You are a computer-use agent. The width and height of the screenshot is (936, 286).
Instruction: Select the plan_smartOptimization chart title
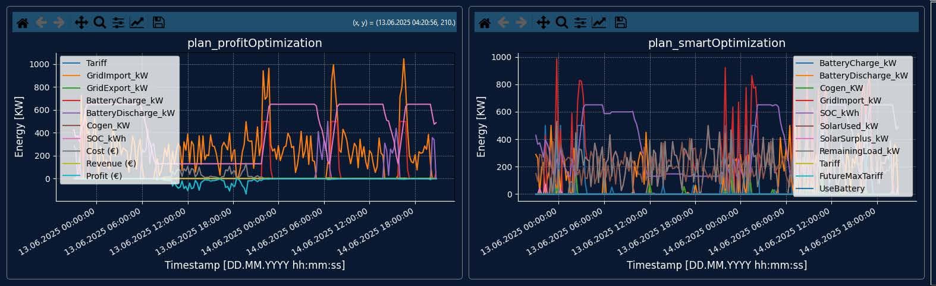(x=717, y=43)
